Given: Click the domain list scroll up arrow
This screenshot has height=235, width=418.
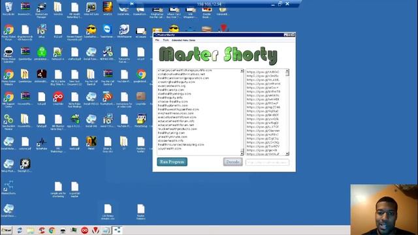Looking at the screenshot, I should [x=242, y=71].
